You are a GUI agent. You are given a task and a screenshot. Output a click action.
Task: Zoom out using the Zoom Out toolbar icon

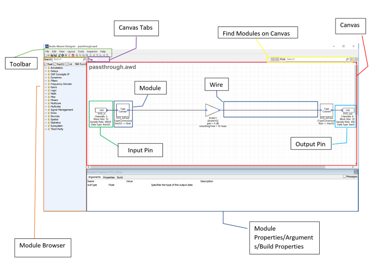(x=83, y=55)
